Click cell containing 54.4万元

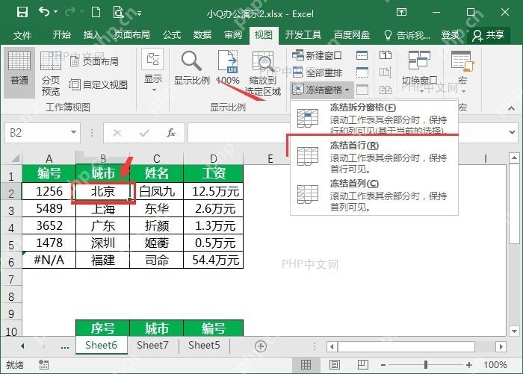214,260
